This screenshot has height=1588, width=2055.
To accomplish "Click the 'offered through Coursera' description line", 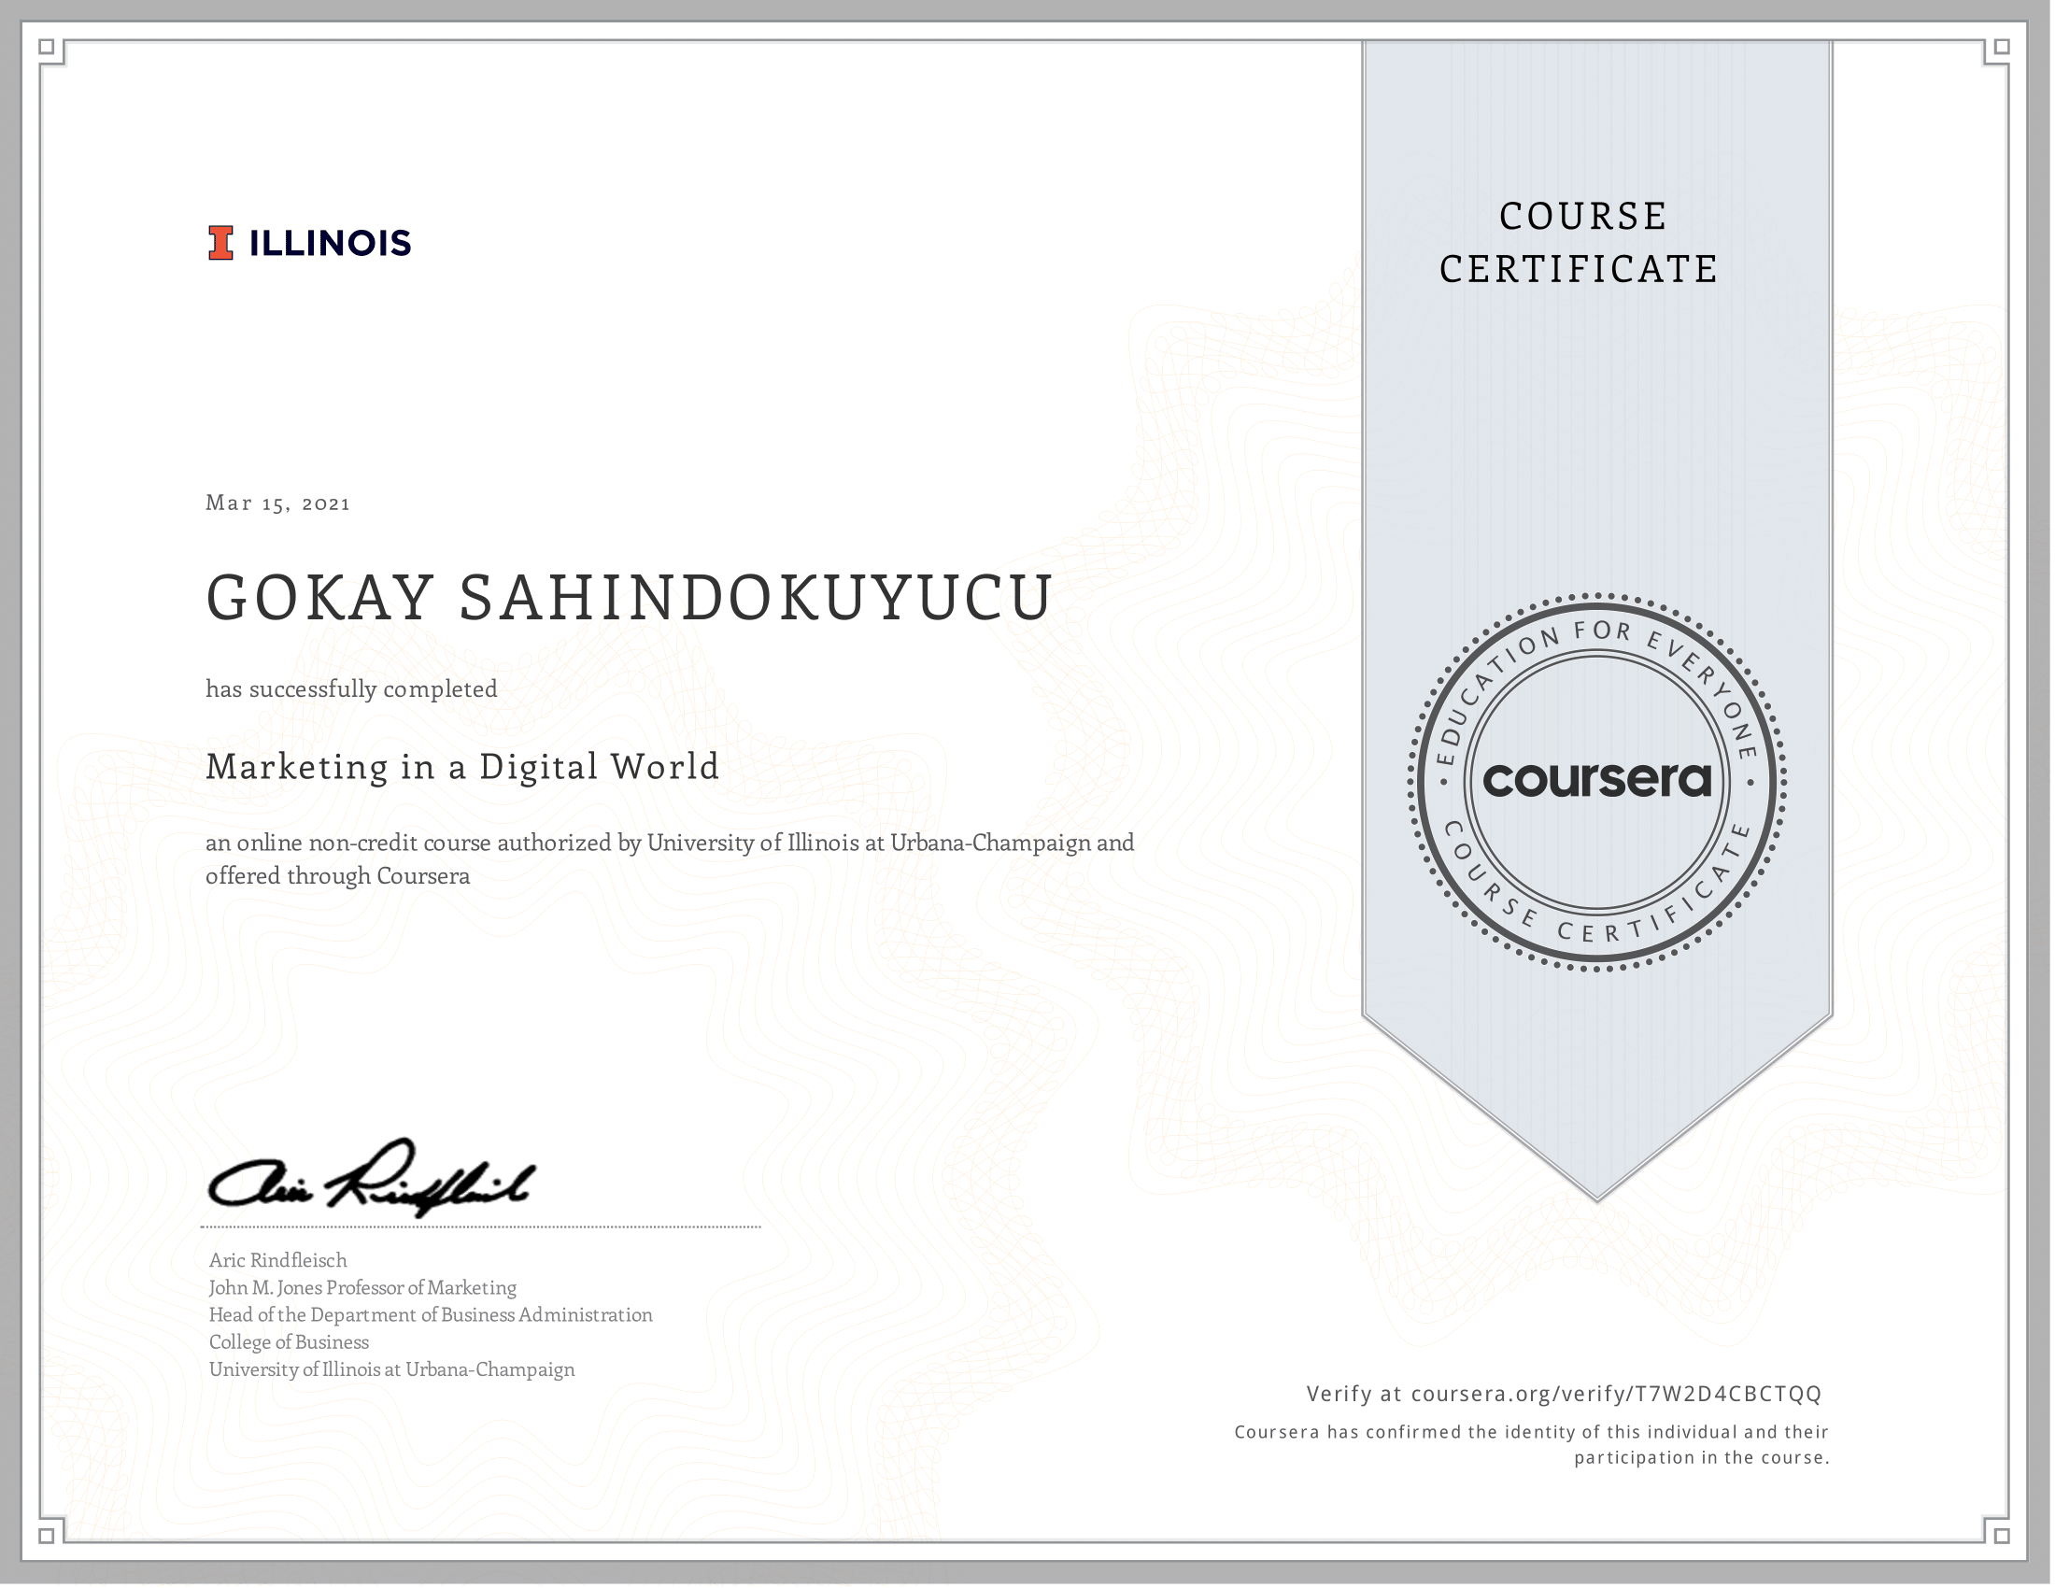I will [x=337, y=877].
